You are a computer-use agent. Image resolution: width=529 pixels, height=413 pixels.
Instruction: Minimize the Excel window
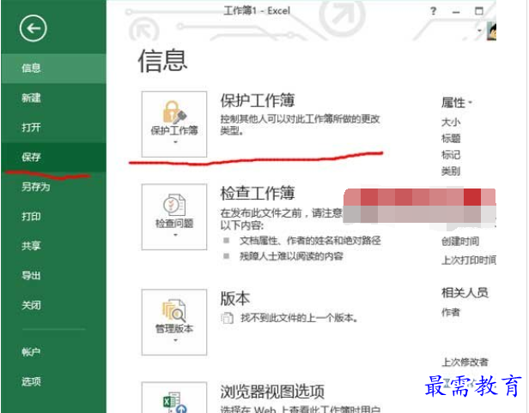[x=456, y=12]
